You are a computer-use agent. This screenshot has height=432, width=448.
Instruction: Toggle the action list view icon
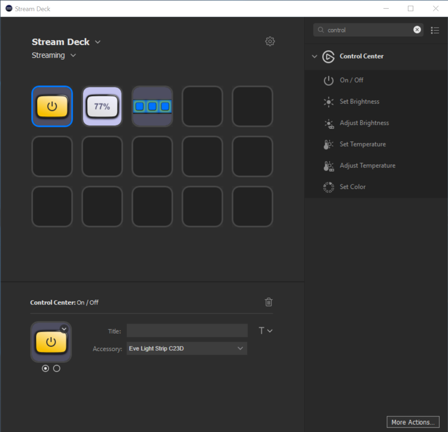point(435,30)
